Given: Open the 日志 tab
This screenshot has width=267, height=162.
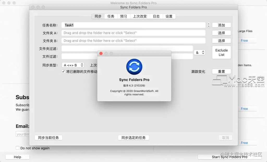Looking at the screenshot, I should pyautogui.click(x=156, y=16).
